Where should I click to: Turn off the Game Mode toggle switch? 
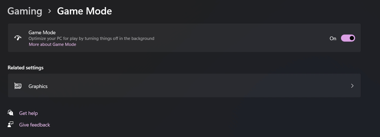coord(348,38)
